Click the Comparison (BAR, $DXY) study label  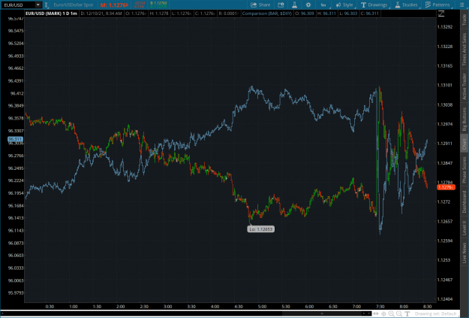coord(267,14)
